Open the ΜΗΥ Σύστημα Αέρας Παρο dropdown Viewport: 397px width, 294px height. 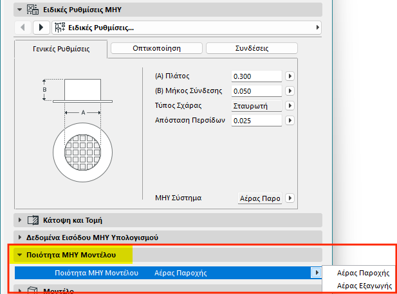(260, 198)
